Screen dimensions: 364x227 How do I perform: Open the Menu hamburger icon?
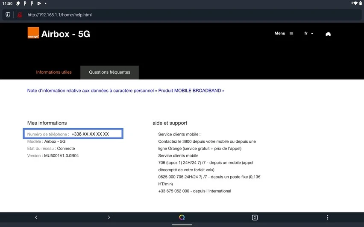pos(291,34)
